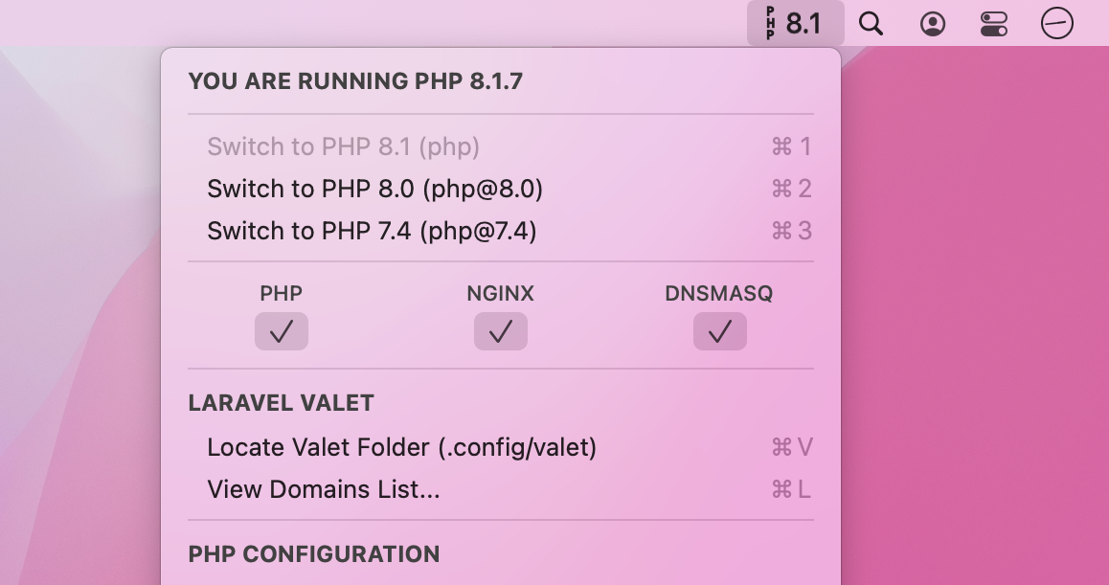Locate Valet Folder (.config/valet)
This screenshot has height=585, width=1109.
[x=401, y=447]
